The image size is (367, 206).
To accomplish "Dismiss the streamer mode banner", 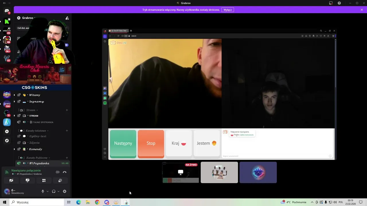I will [362, 10].
